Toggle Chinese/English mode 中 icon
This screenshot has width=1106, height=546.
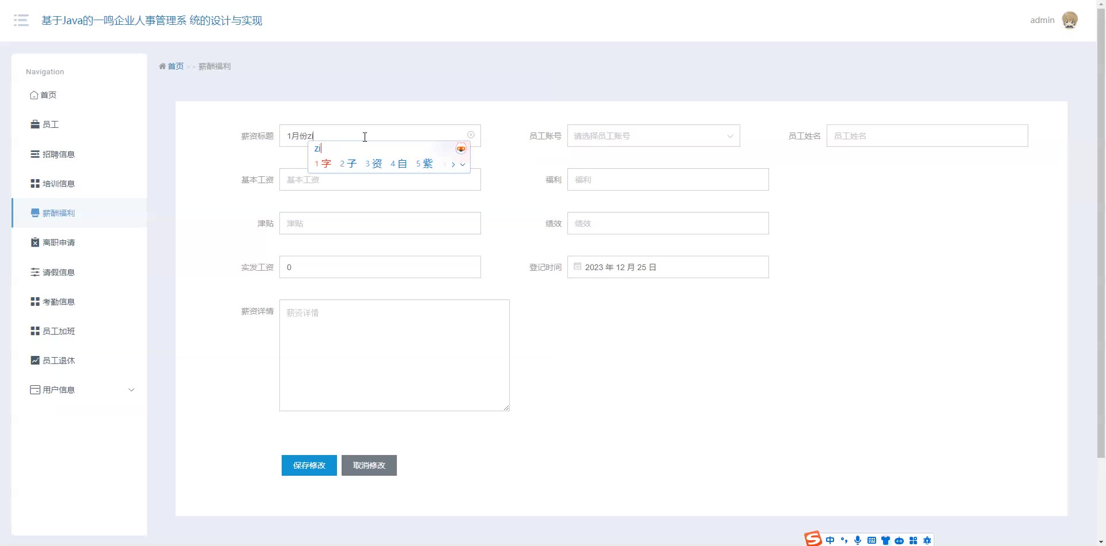pyautogui.click(x=830, y=540)
